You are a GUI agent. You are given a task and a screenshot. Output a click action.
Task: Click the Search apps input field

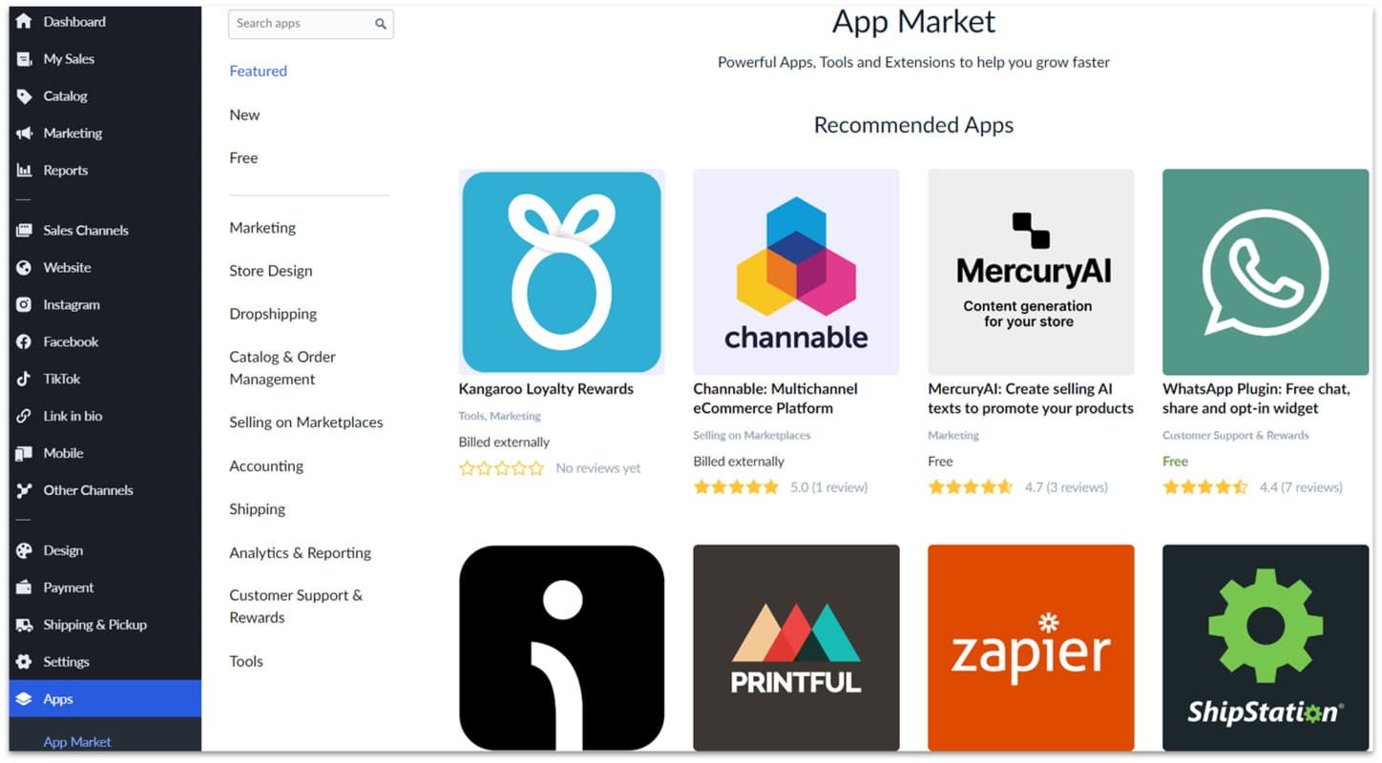pos(302,24)
